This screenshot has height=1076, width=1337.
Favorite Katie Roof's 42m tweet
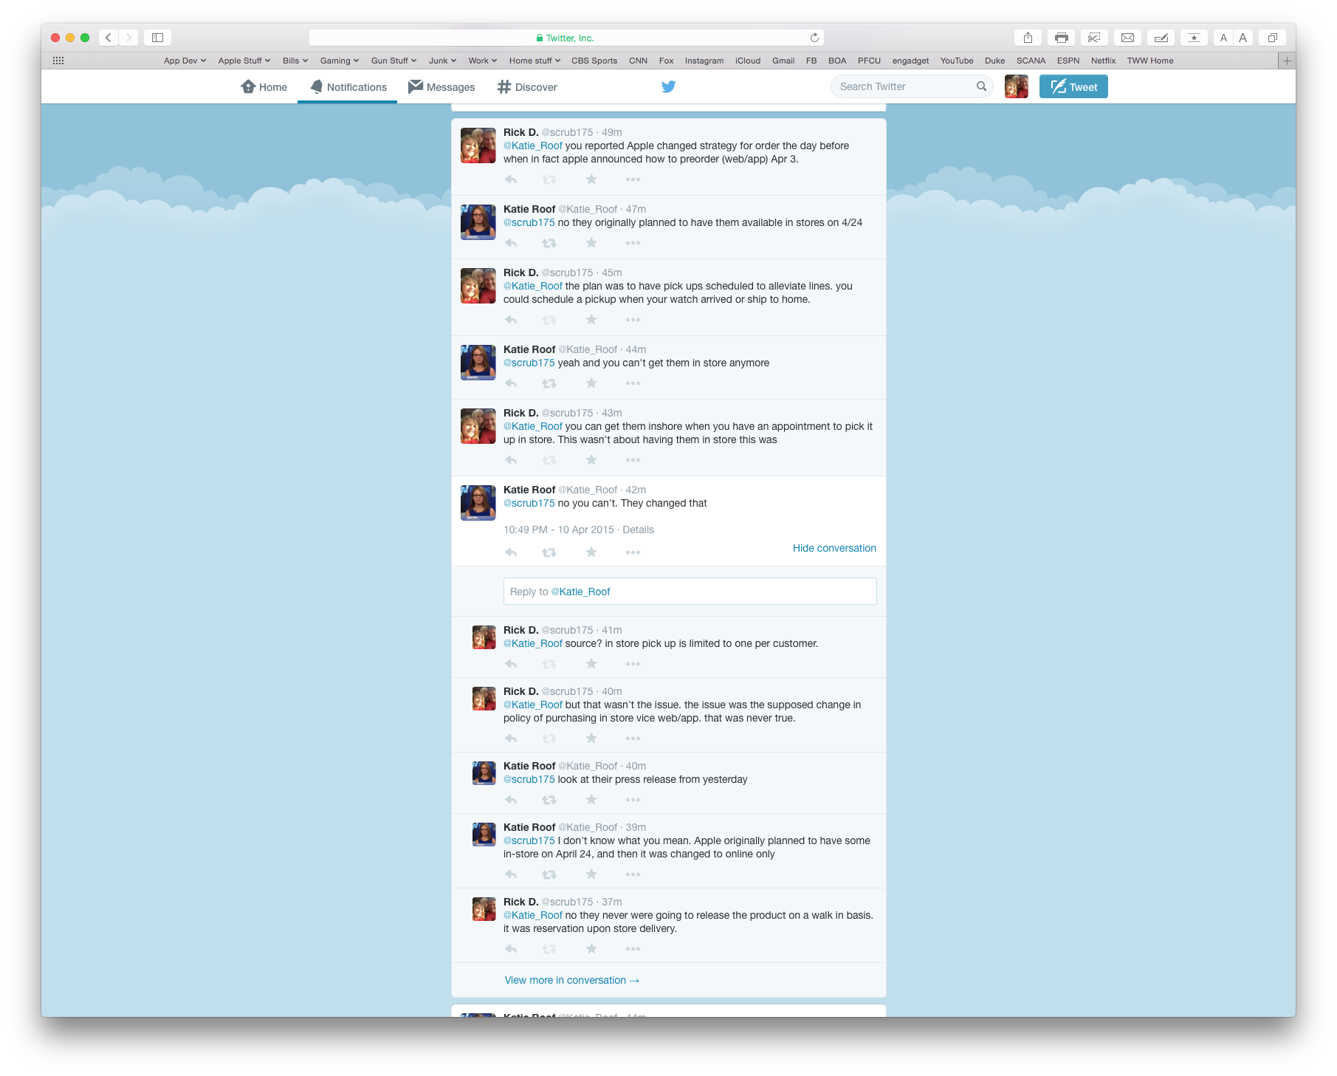pyautogui.click(x=591, y=552)
